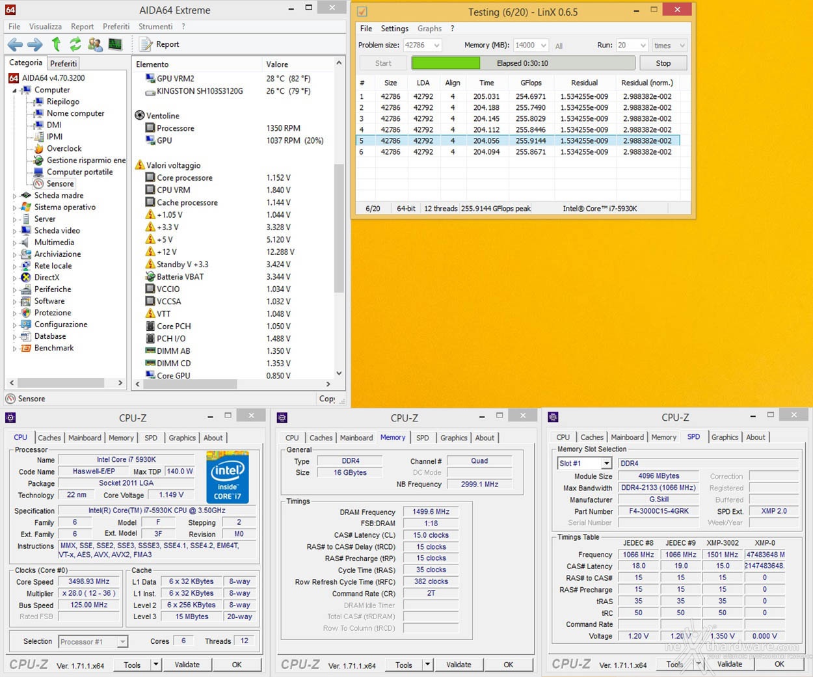
Task: Click the DirectX tree icon
Action: 26,277
